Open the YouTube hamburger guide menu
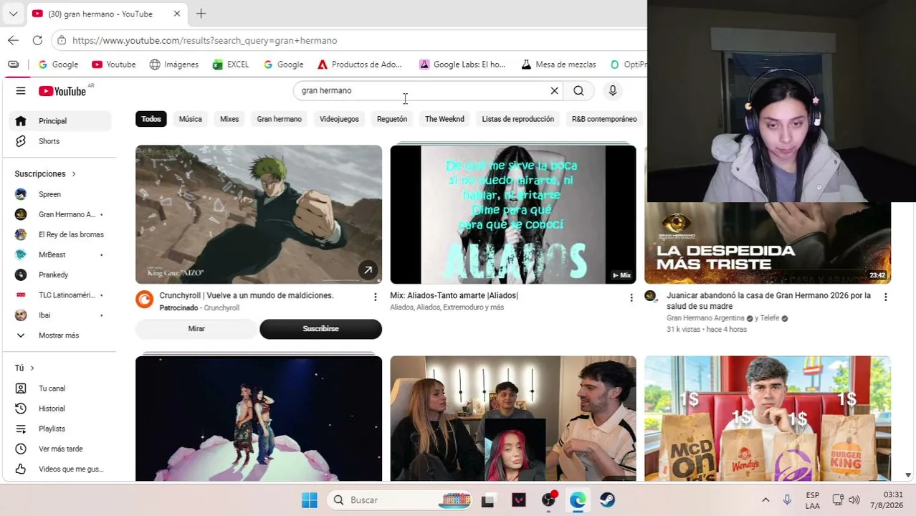916x516 pixels. pos(21,91)
